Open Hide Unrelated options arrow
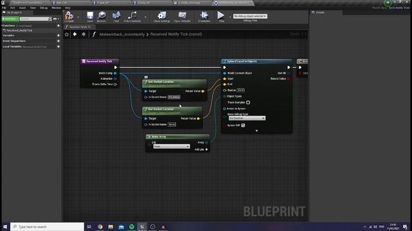Image resolution: width=412 pixels, height=231 pixels. (x=145, y=17)
